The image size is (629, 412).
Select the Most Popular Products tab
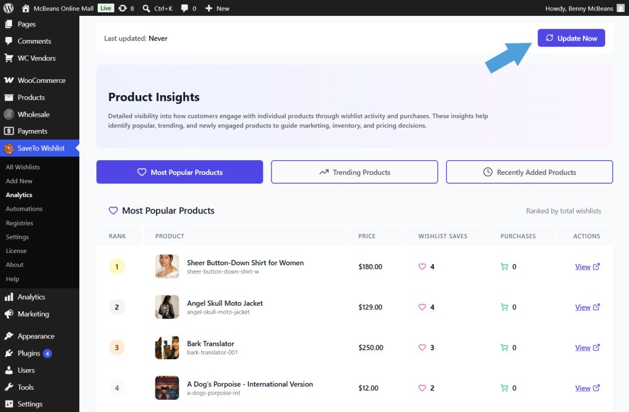(180, 172)
